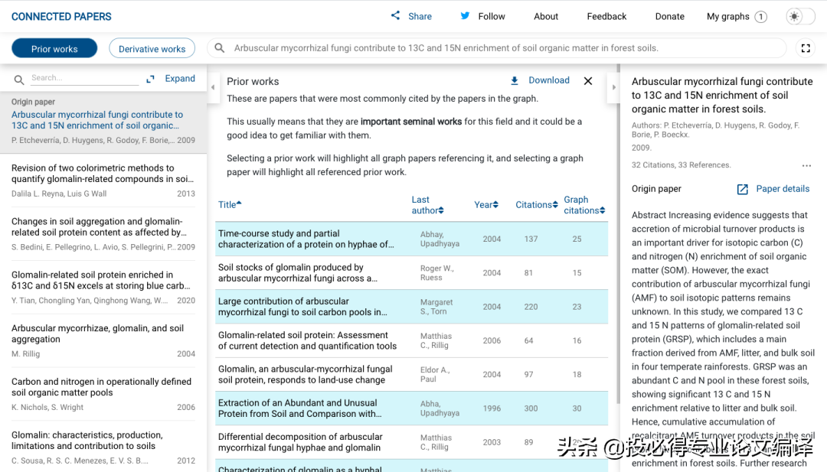The height and width of the screenshot is (472, 827).
Task: Collapse left panel arrow handle
Action: coord(213,87)
